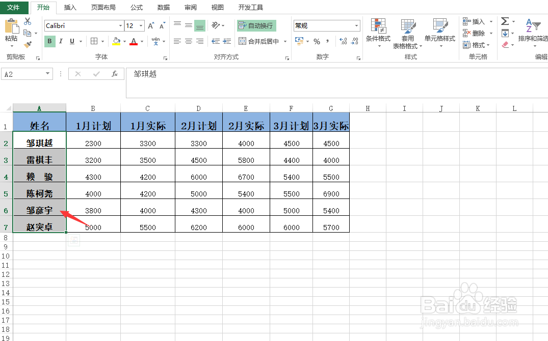This screenshot has width=548, height=341.
Task: Decrease indent
Action: pos(216,41)
